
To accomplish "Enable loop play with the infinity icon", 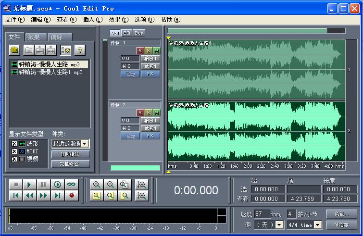I will click(x=71, y=185).
